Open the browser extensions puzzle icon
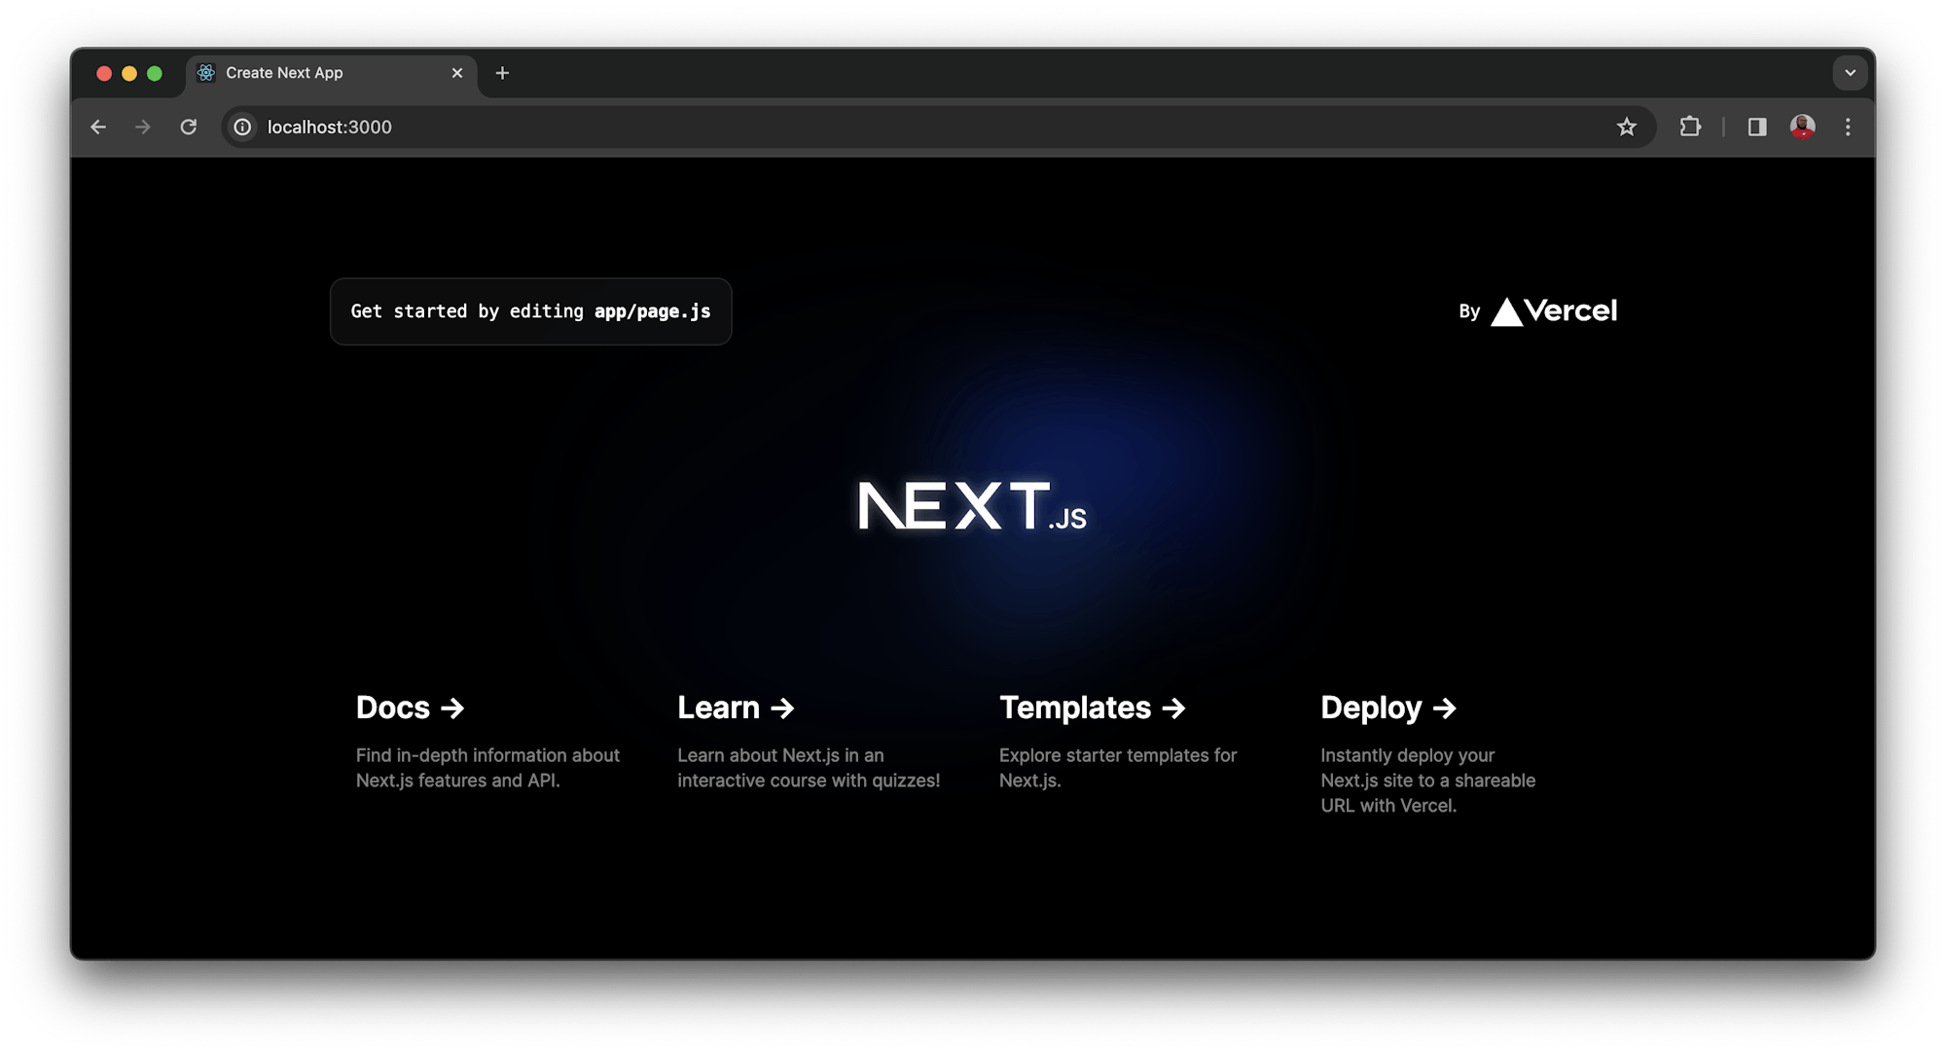 click(x=1690, y=127)
